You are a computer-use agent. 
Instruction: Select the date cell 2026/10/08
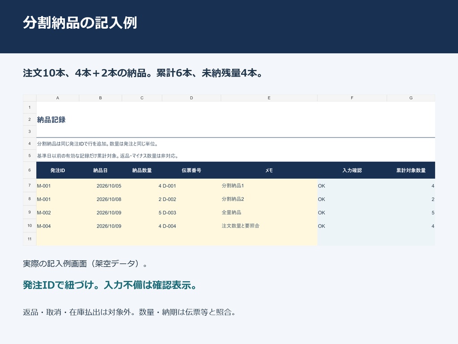[x=100, y=199]
